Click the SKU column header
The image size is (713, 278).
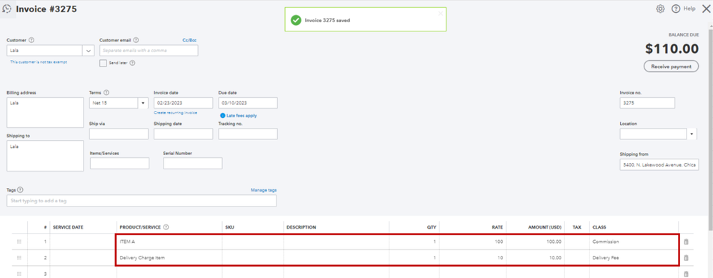229,227
